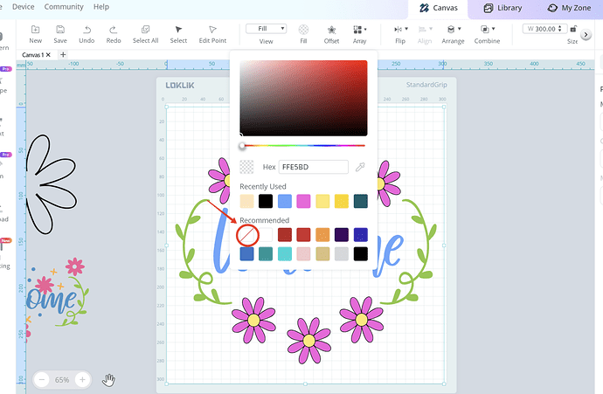Select recommended orange swatch

[x=322, y=235]
